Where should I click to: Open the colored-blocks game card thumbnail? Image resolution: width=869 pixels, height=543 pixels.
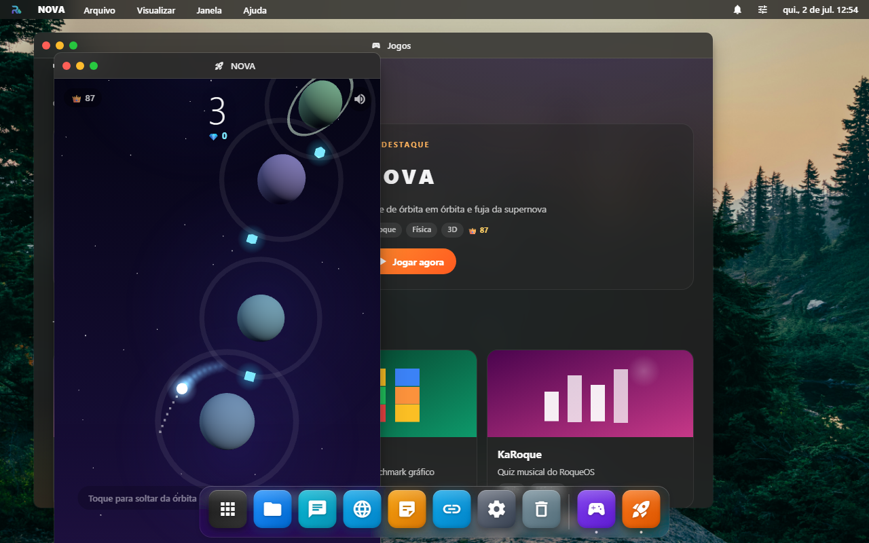click(428, 394)
